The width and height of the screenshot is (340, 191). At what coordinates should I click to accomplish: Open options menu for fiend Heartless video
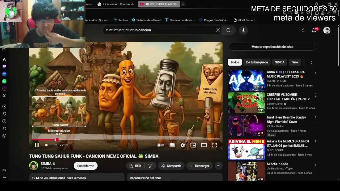[x=315, y=118]
